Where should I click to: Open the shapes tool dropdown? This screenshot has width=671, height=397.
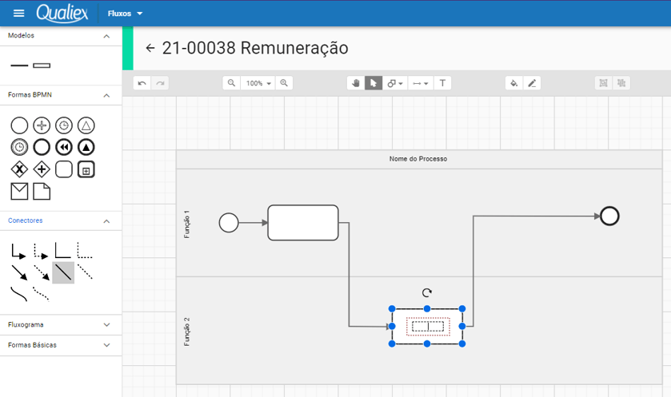(395, 83)
